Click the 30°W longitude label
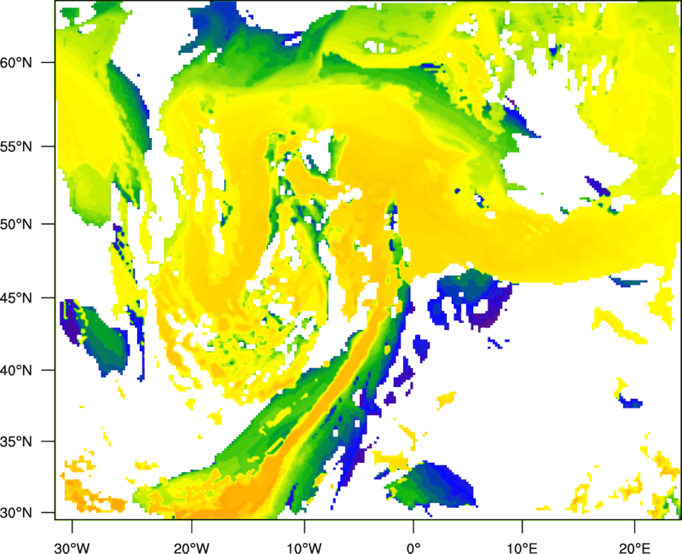Viewport: 682px width, 554px height. (x=72, y=548)
